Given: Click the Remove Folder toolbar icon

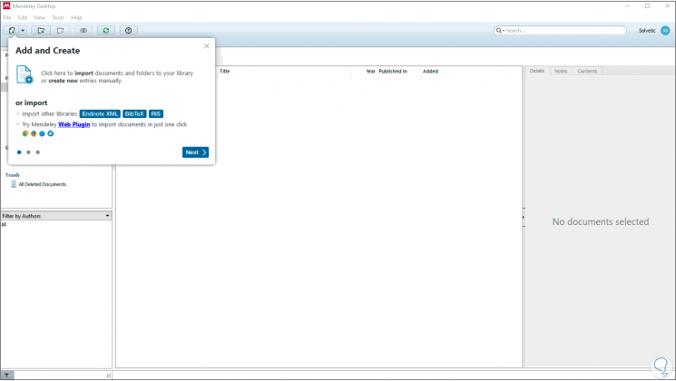Looking at the screenshot, I should pyautogui.click(x=61, y=31).
